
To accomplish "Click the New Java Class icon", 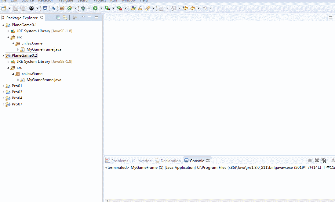I will pyautogui.click(x=69, y=8).
